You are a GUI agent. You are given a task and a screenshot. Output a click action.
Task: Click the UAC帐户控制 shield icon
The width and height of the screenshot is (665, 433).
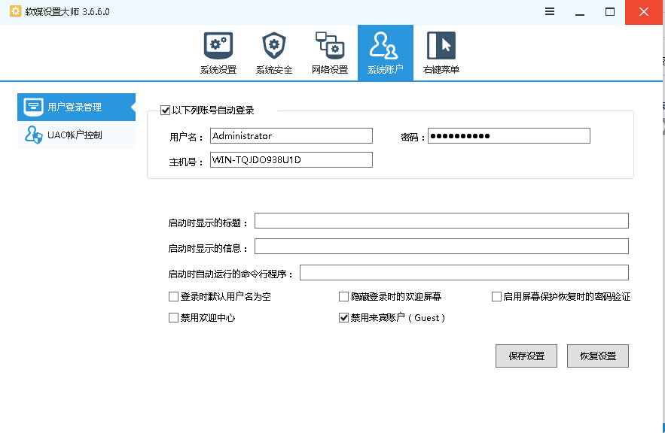coord(33,135)
